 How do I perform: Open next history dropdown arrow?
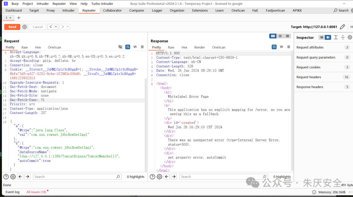pos(68,27)
